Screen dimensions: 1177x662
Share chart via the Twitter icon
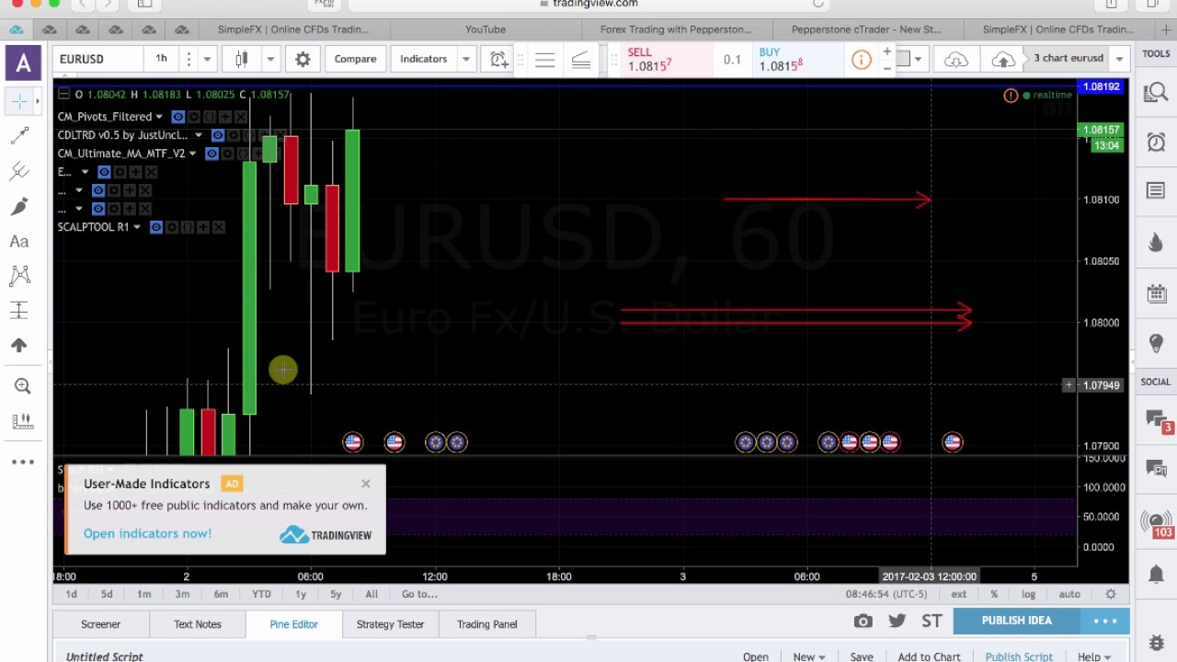coord(897,622)
